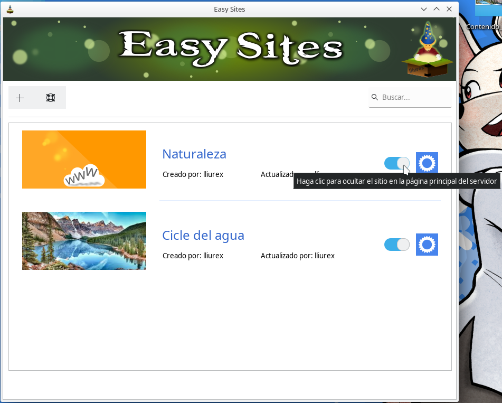
Task: Click the mountain lake thumbnail image
Action: 84,241
